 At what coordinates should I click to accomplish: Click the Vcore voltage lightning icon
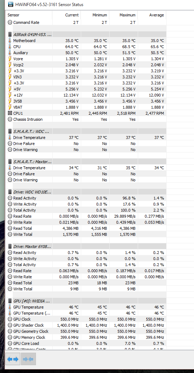[x=10, y=59]
